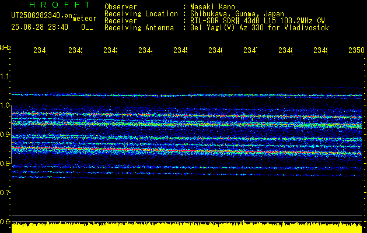The height and width of the screenshot is (233, 367).
Task: Click the 2343 time axis marker
Action: pyautogui.click(x=111, y=50)
